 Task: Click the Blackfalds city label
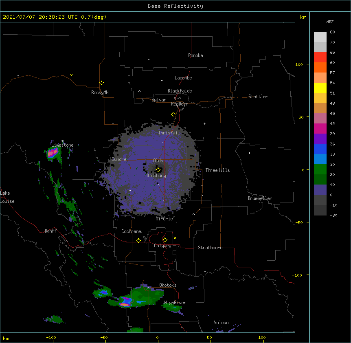180,91
